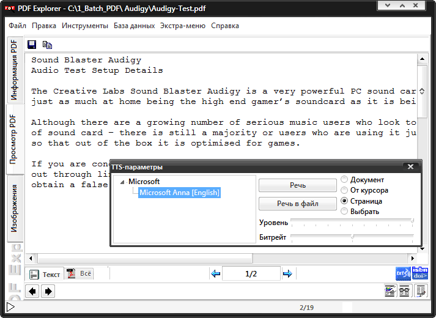Switch to Информация PDF side tab
The width and height of the screenshot is (436, 318).
(x=15, y=70)
